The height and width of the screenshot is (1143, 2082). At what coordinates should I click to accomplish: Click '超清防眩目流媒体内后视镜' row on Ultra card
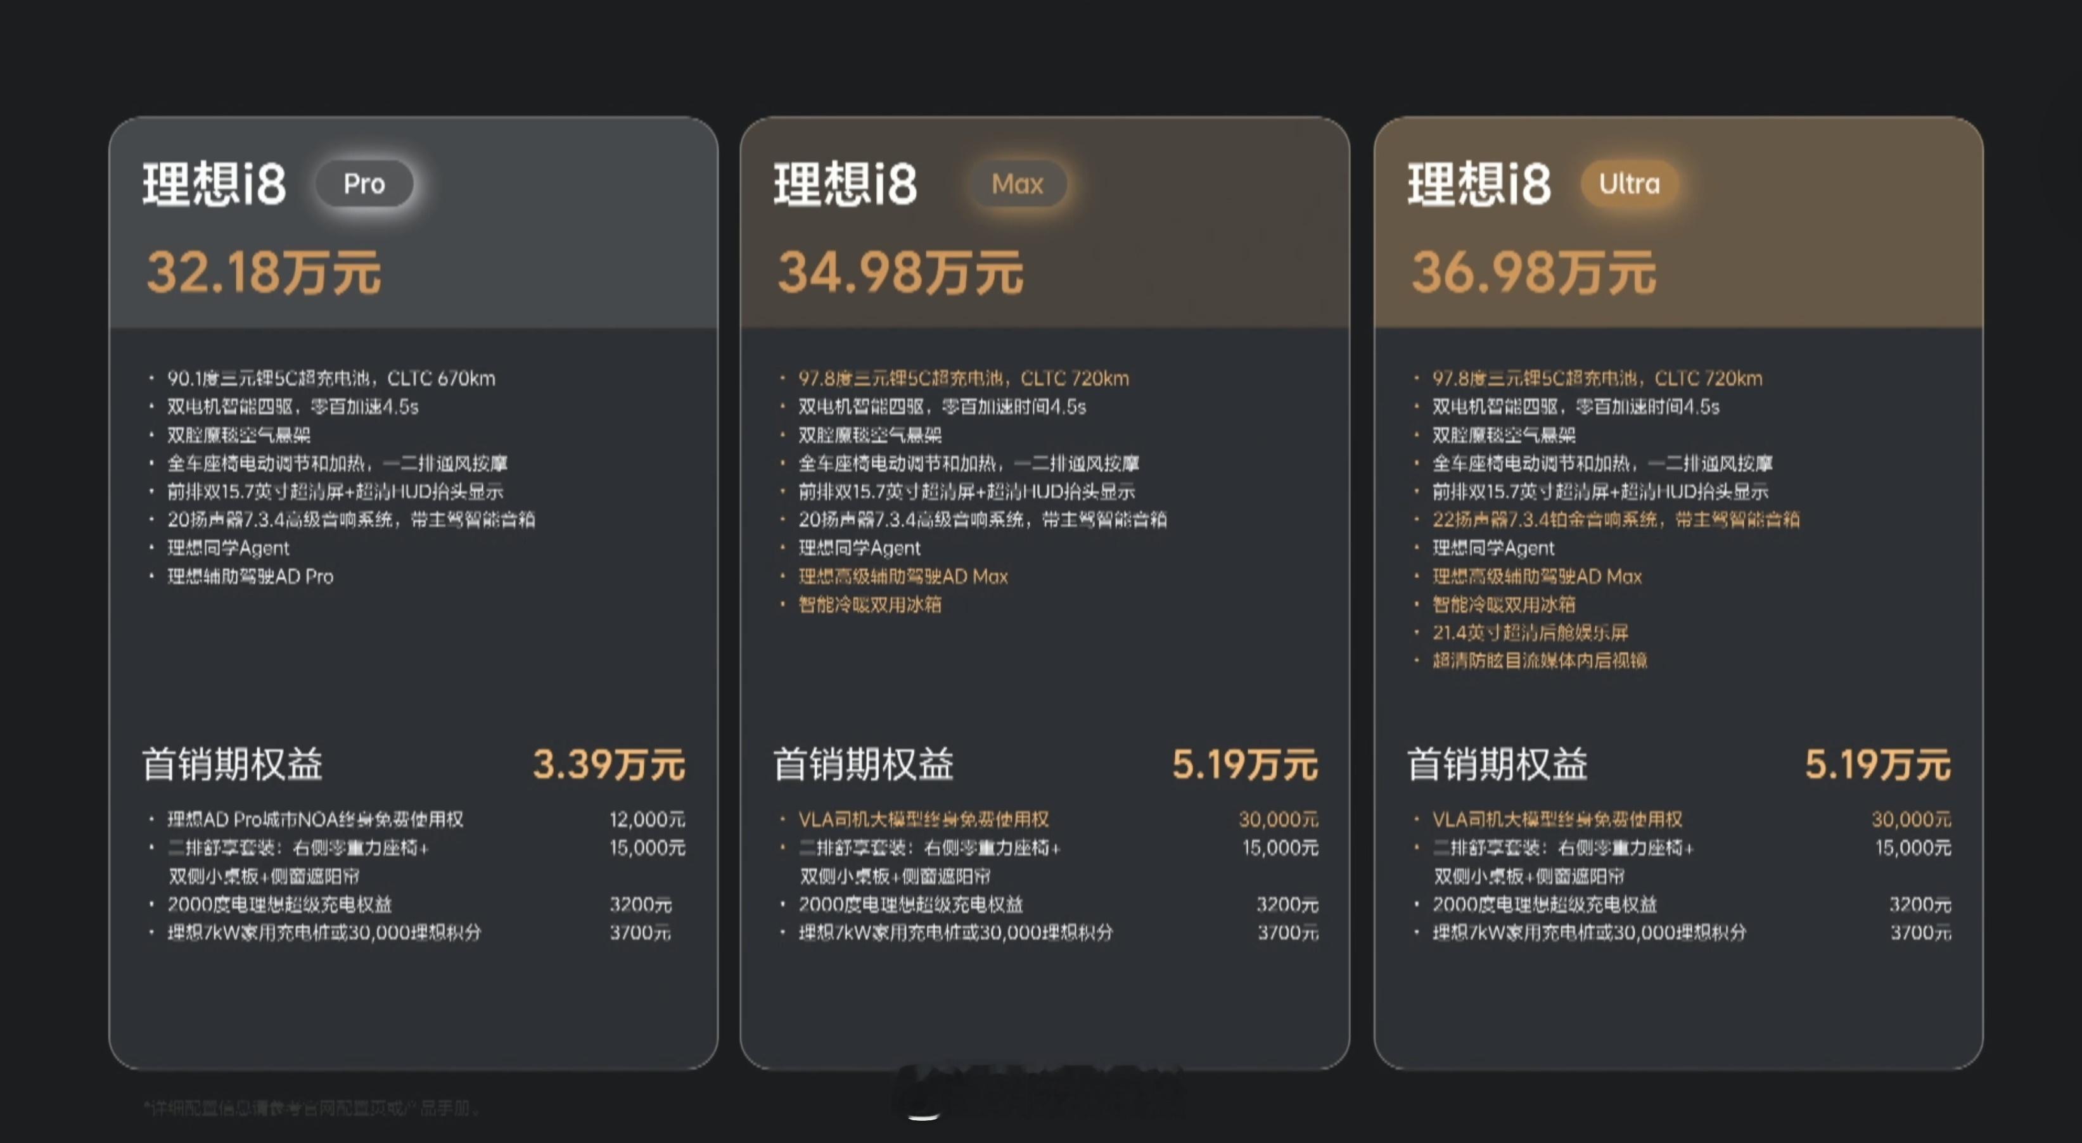point(1540,660)
